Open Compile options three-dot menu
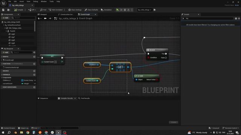This screenshot has height=135, width=241. click(25, 10)
